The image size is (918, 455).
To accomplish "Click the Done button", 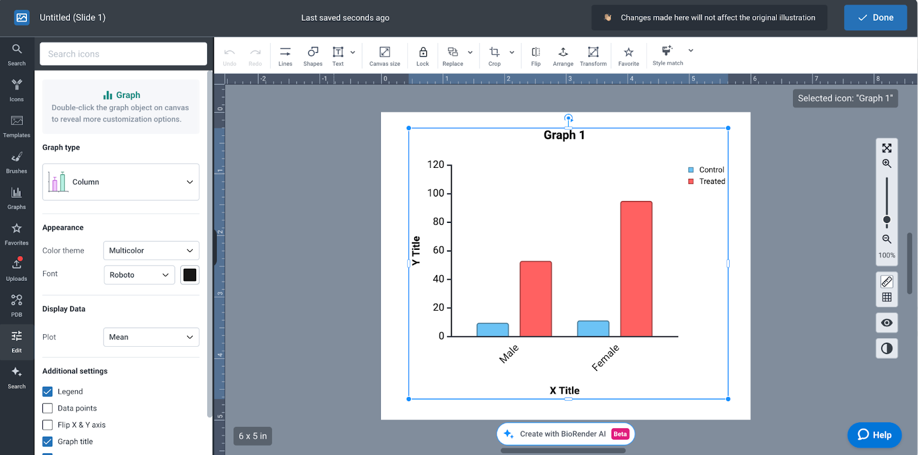I will (x=875, y=18).
